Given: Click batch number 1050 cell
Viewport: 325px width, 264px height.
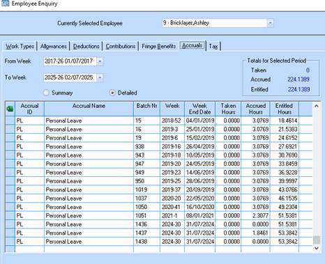Looking at the screenshot, I should click(x=146, y=207).
